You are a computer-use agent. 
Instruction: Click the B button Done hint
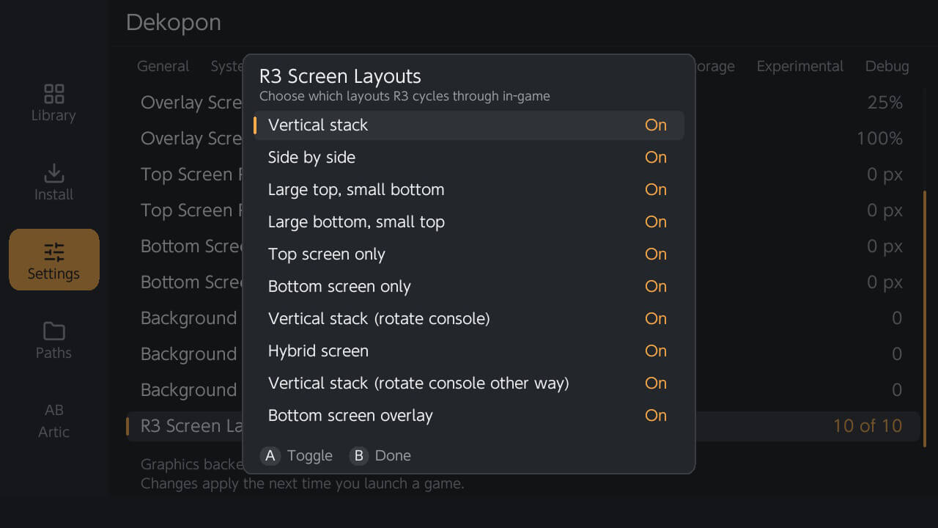point(380,455)
